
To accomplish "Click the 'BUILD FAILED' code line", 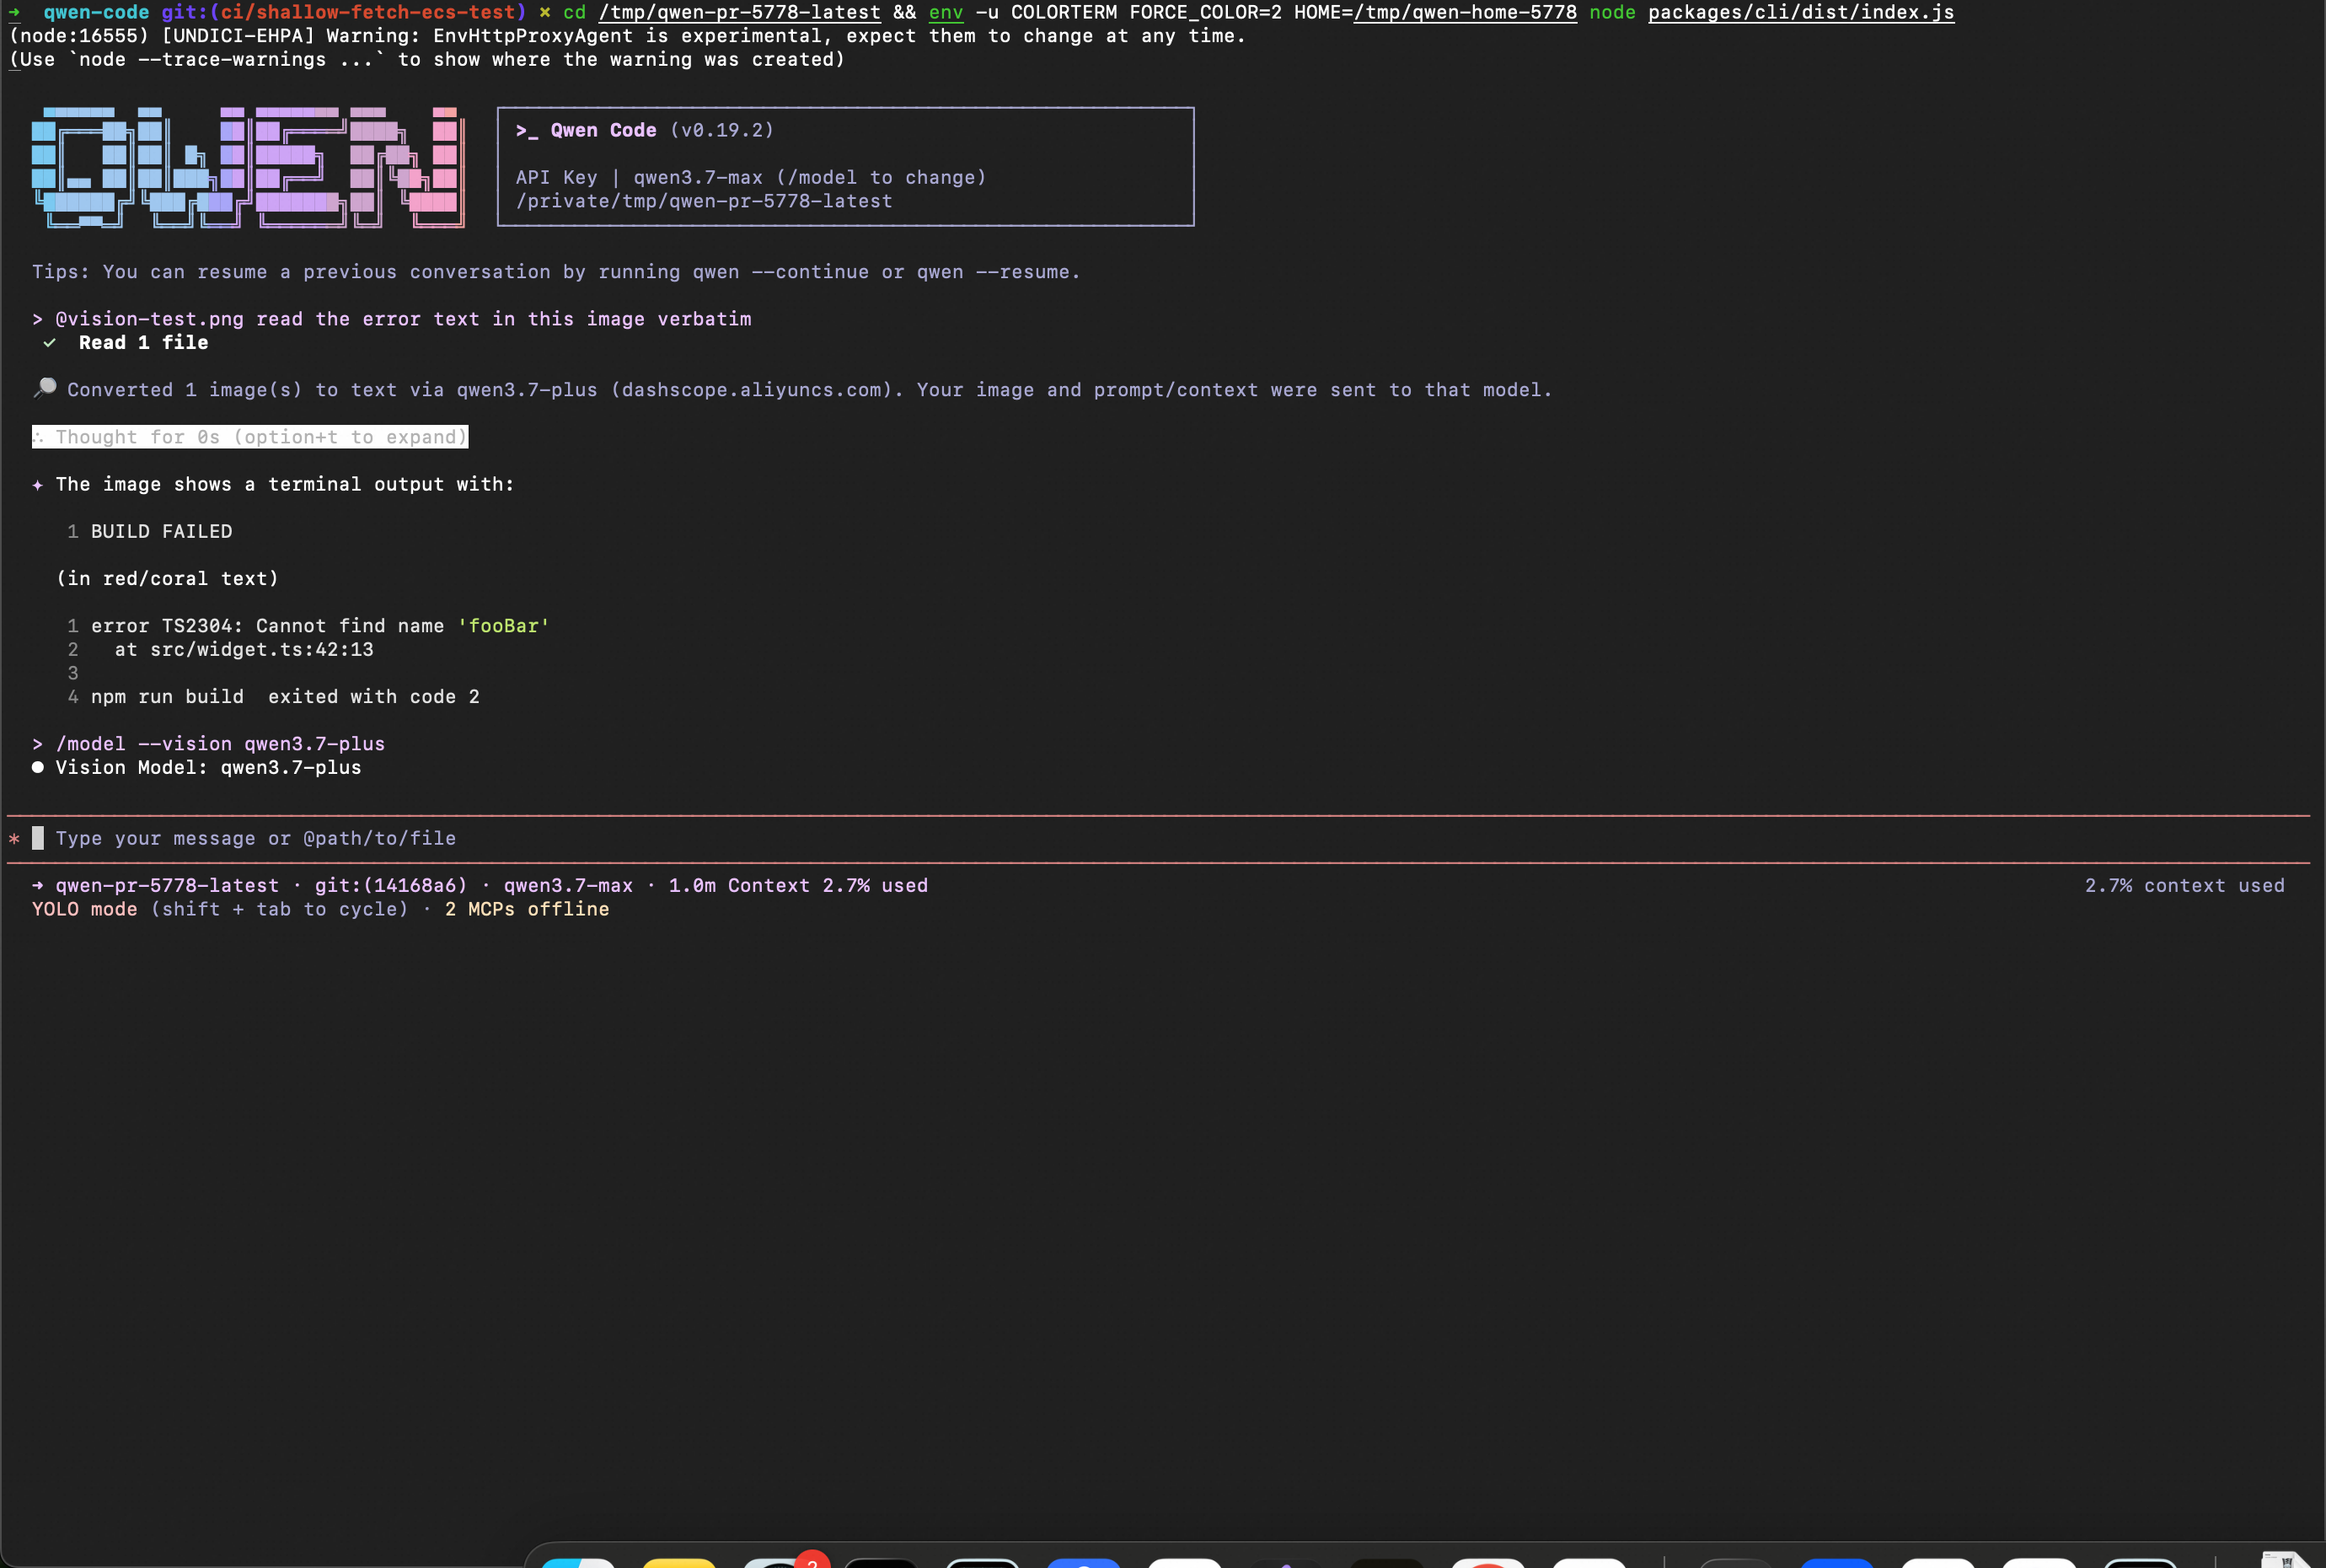I will point(162,531).
